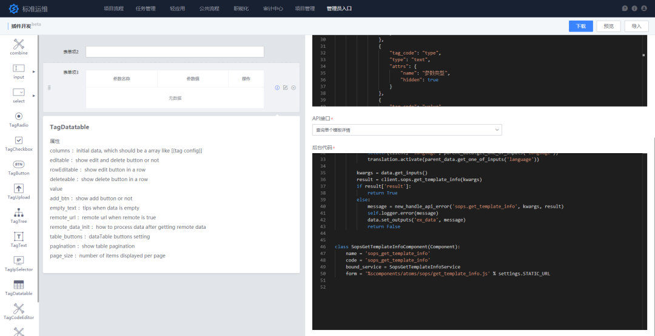Open the 管理员入口 menu
655x336 pixels.
tap(339, 8)
